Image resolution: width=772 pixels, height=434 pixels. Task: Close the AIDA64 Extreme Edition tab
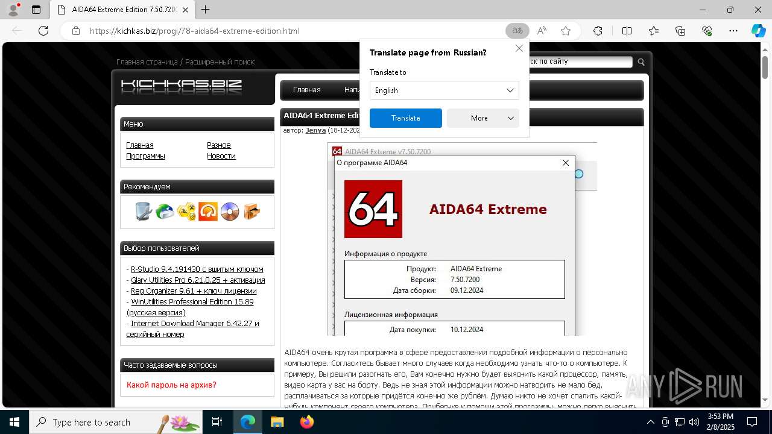[186, 10]
